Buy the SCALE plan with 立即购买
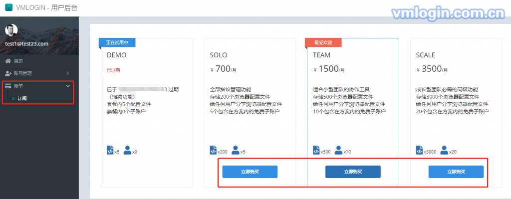Image resolution: width=511 pixels, height=199 pixels. point(456,172)
